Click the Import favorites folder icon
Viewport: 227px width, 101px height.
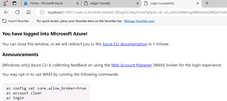[4, 21]
